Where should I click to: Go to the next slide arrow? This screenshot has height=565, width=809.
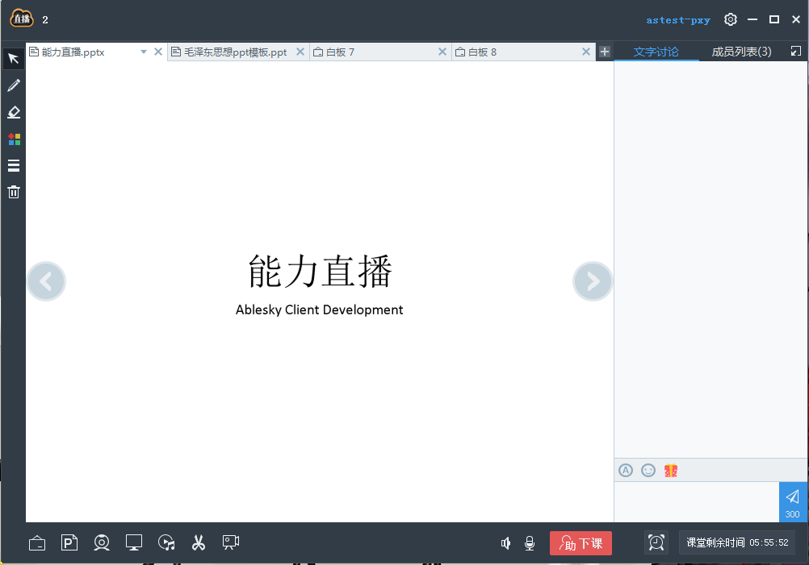[x=593, y=281]
